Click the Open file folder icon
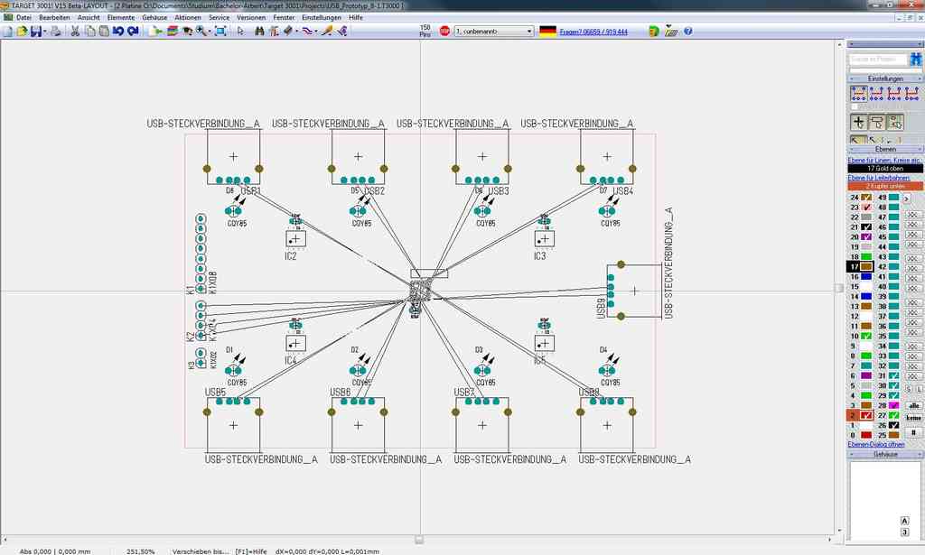 click(22, 32)
